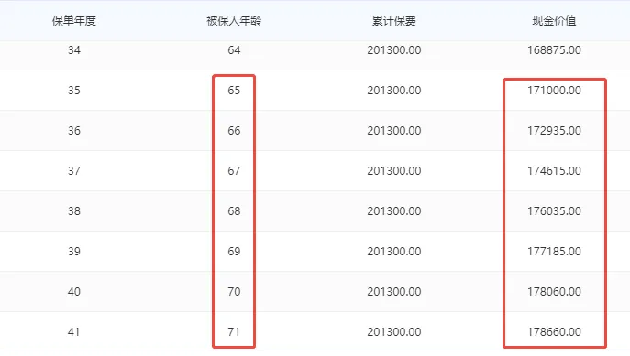Click the 累计保费 column header
The image size is (630, 356).
(393, 21)
